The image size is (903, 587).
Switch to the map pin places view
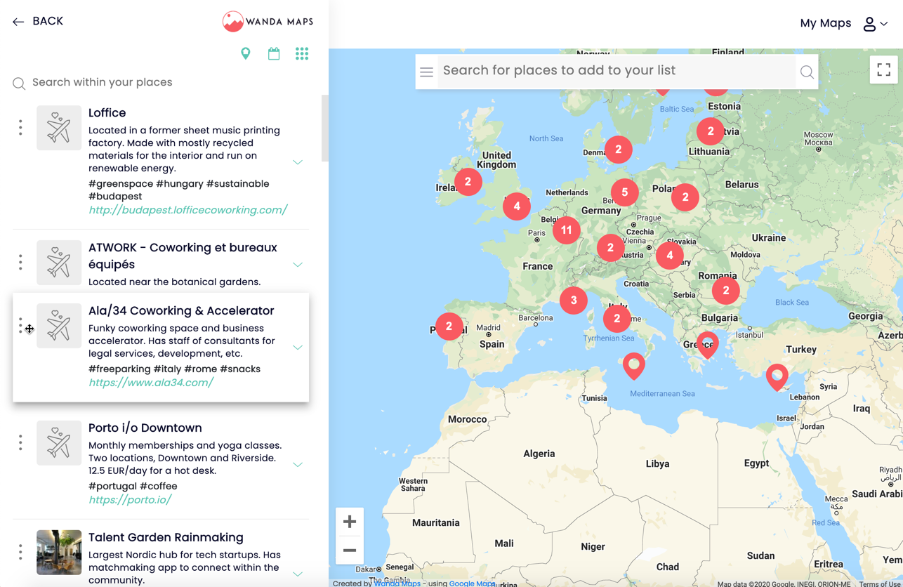[x=246, y=54]
